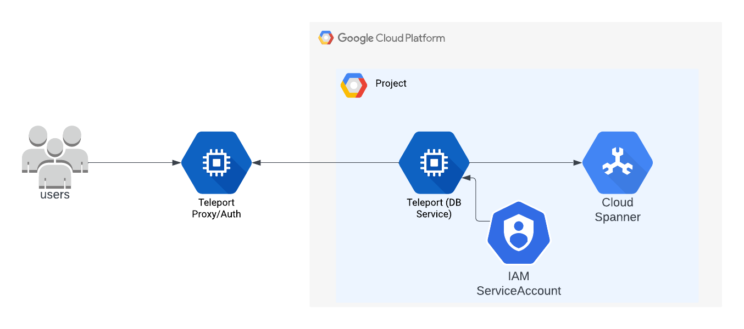
Task: Select the person silhouette inside IAM shield
Action: click(518, 233)
